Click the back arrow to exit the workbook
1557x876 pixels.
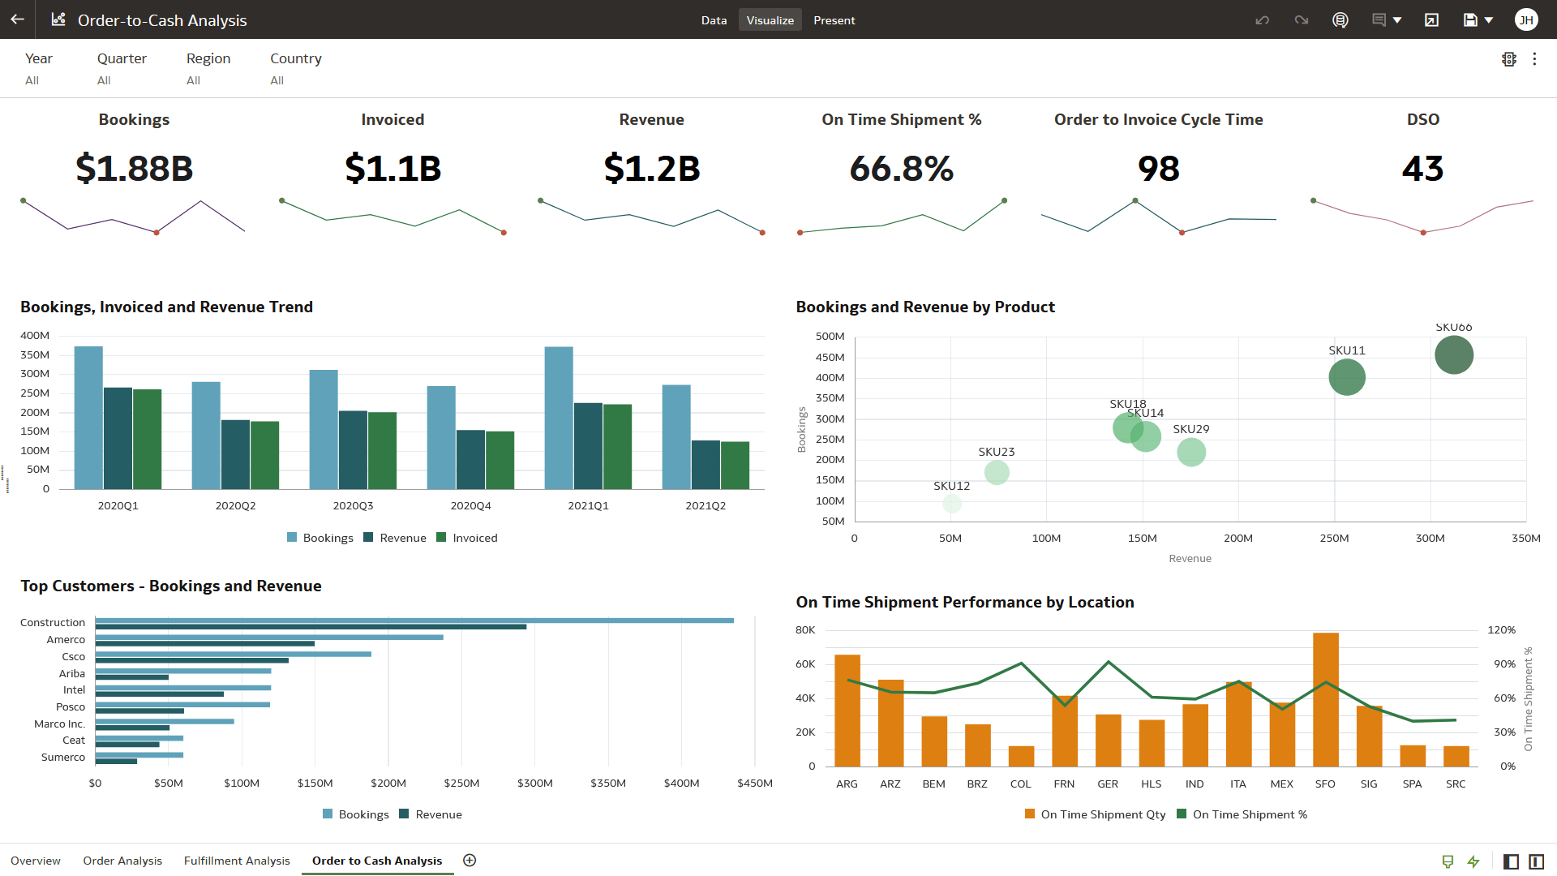(17, 19)
